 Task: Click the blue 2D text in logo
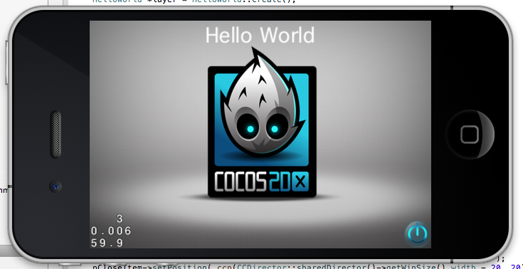point(280,181)
